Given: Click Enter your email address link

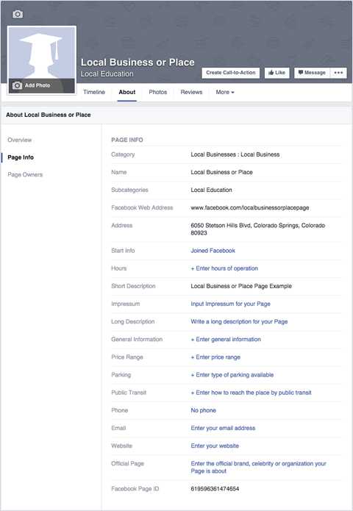Looking at the screenshot, I should point(223,428).
